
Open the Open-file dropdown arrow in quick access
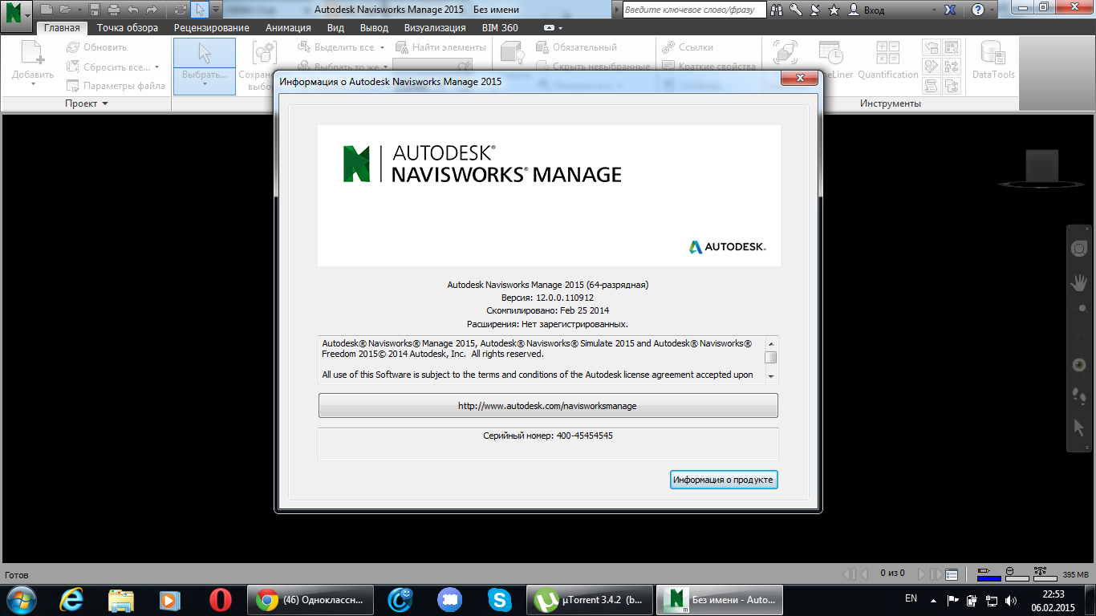(78, 10)
